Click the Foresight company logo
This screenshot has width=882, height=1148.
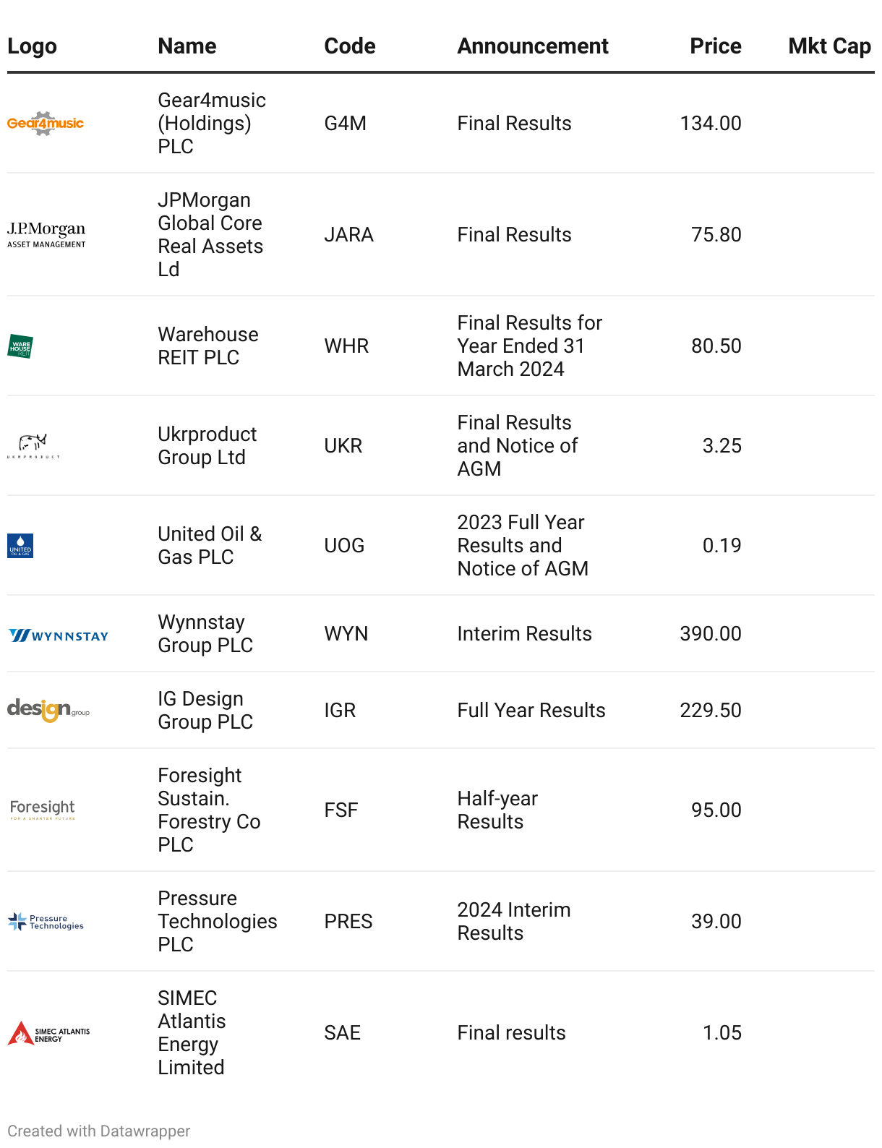tap(43, 810)
